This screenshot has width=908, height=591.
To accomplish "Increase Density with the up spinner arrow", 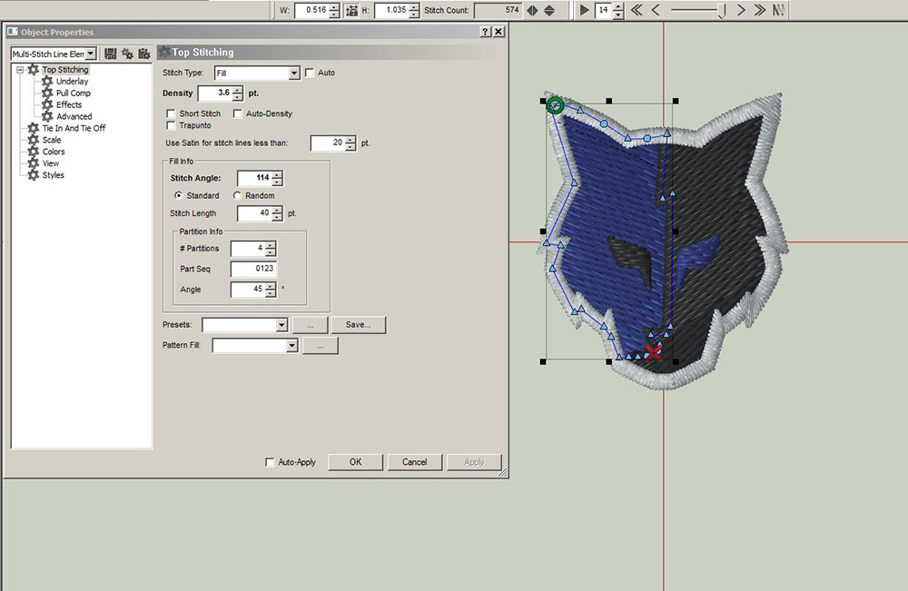I will tap(238, 90).
